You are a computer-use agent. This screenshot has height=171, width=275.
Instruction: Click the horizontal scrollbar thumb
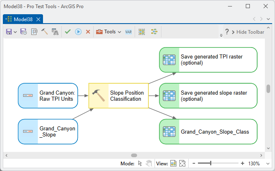134,156
